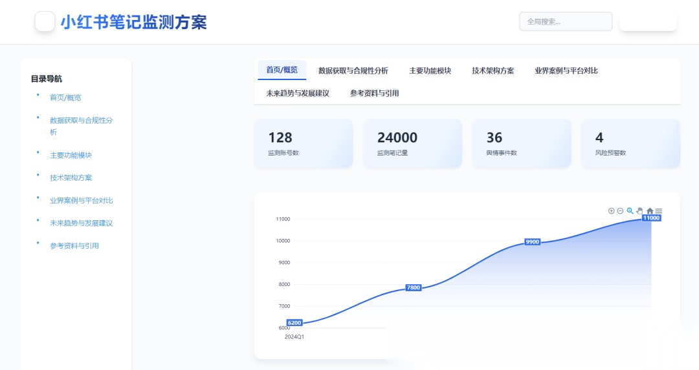The width and height of the screenshot is (699, 370).
Task: Open the 参考资料与引用 tab
Action: (x=375, y=94)
